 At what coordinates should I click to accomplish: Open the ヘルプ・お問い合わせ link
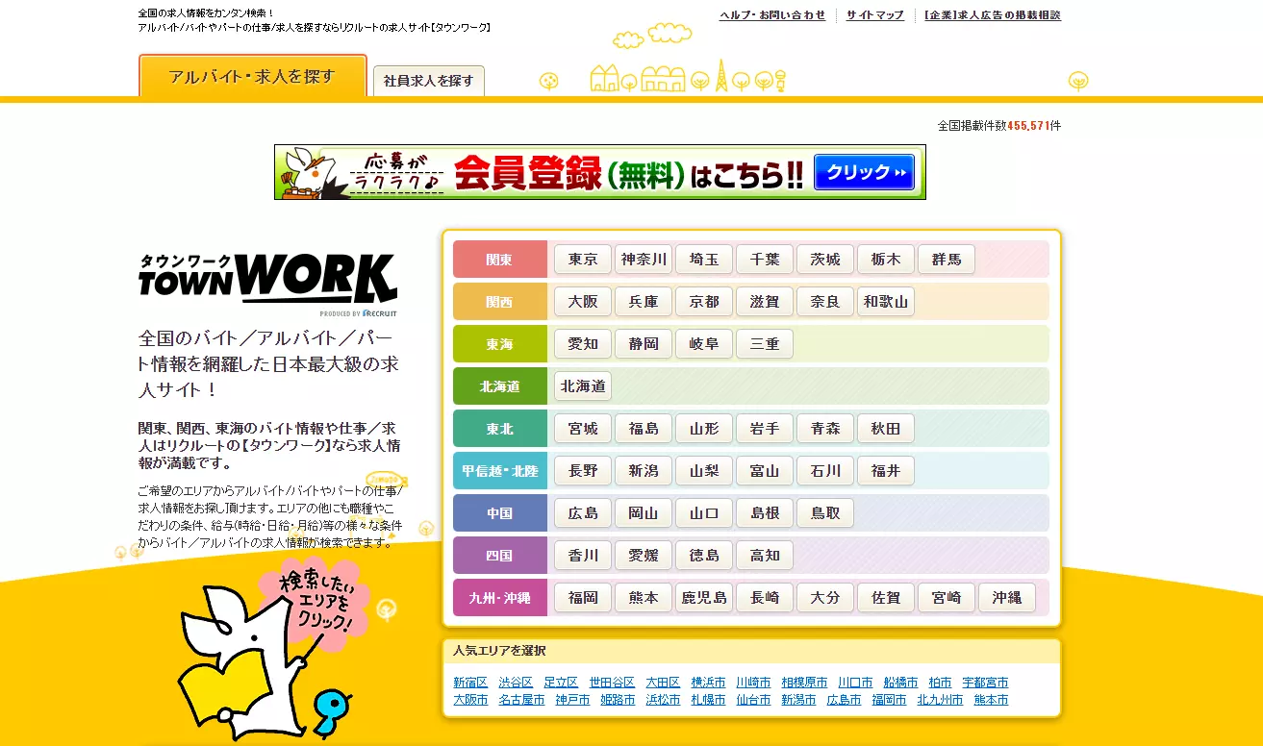point(772,15)
